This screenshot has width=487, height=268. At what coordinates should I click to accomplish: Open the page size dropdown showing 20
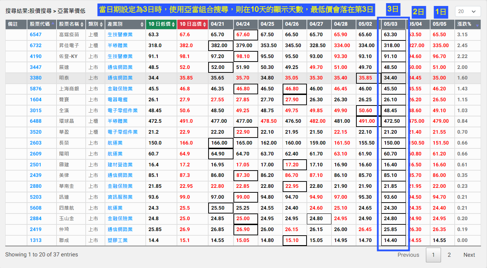(x=468, y=12)
